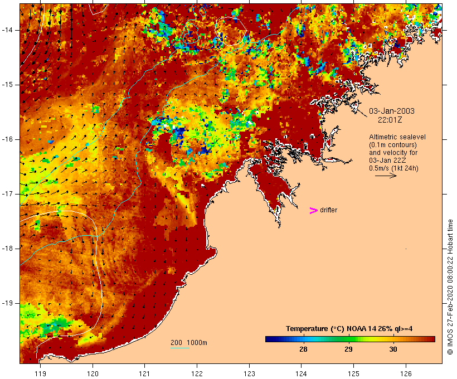Click the date text '03-Jan-2003'

coord(392,111)
